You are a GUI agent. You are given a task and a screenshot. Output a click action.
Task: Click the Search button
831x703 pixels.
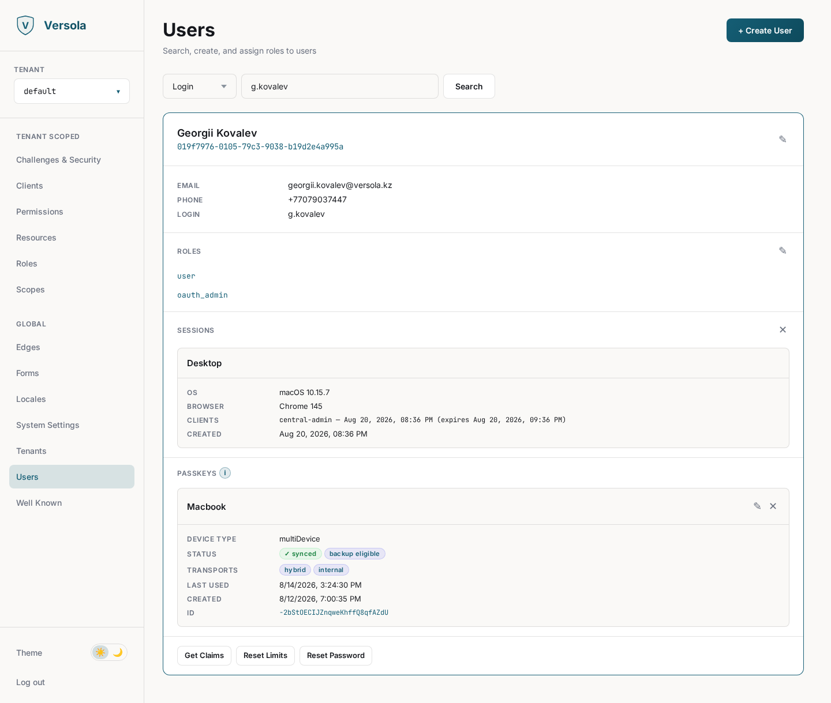[469, 87]
